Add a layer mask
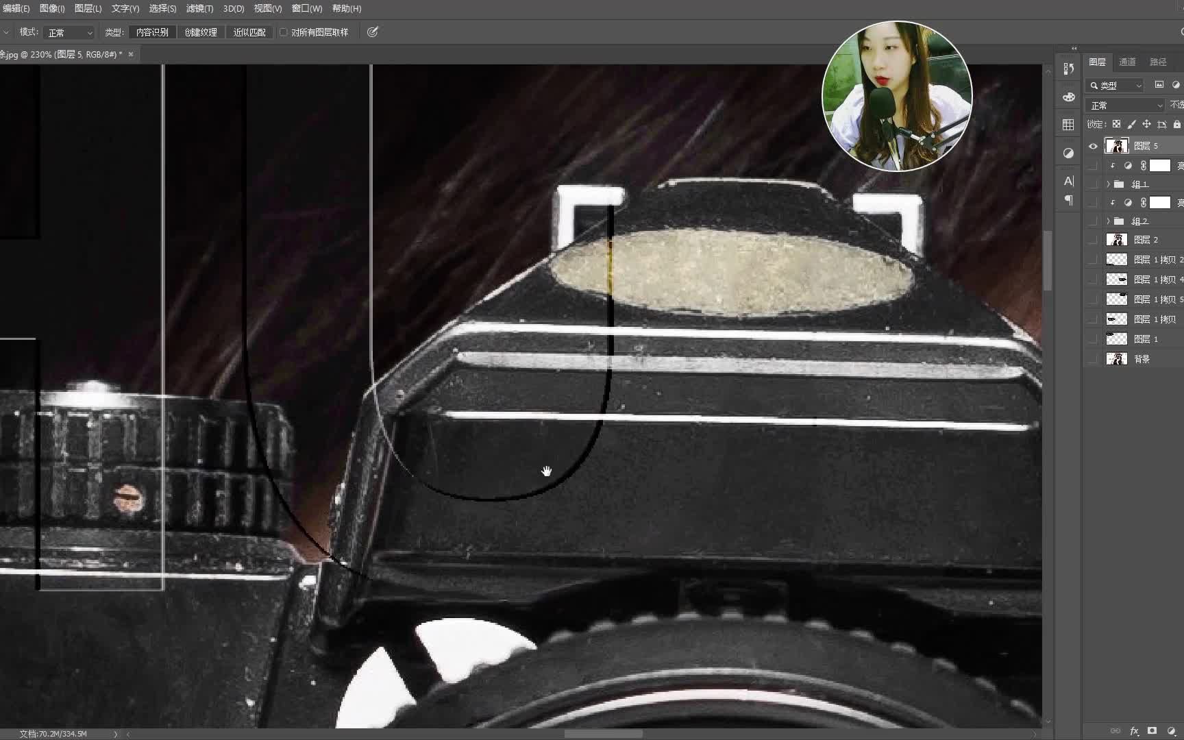This screenshot has width=1184, height=740. click(1152, 731)
